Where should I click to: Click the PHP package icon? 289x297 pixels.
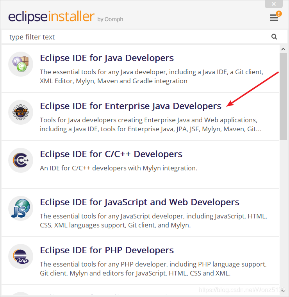pyautogui.click(x=21, y=256)
